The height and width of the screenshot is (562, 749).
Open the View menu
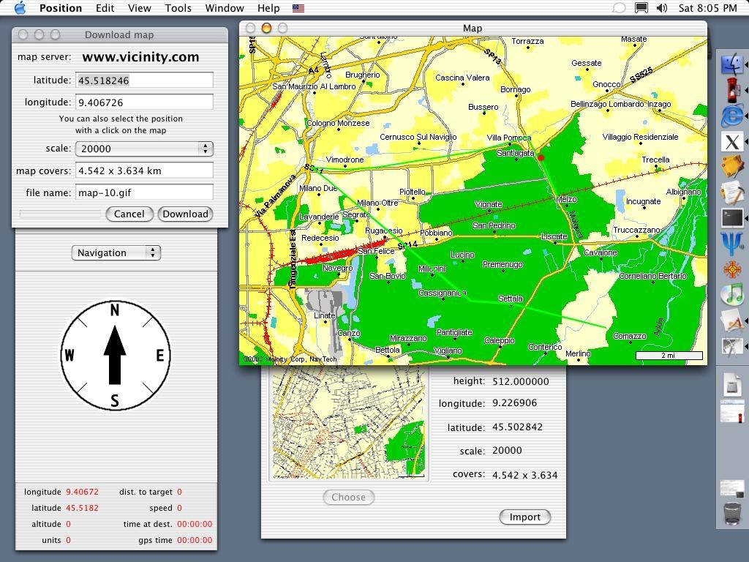pos(140,8)
